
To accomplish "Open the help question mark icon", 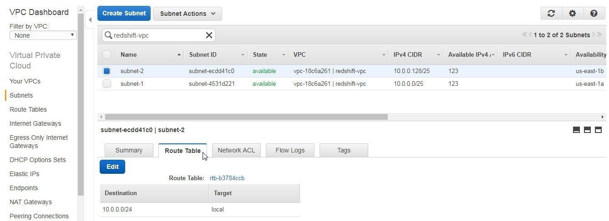I will coord(594,14).
